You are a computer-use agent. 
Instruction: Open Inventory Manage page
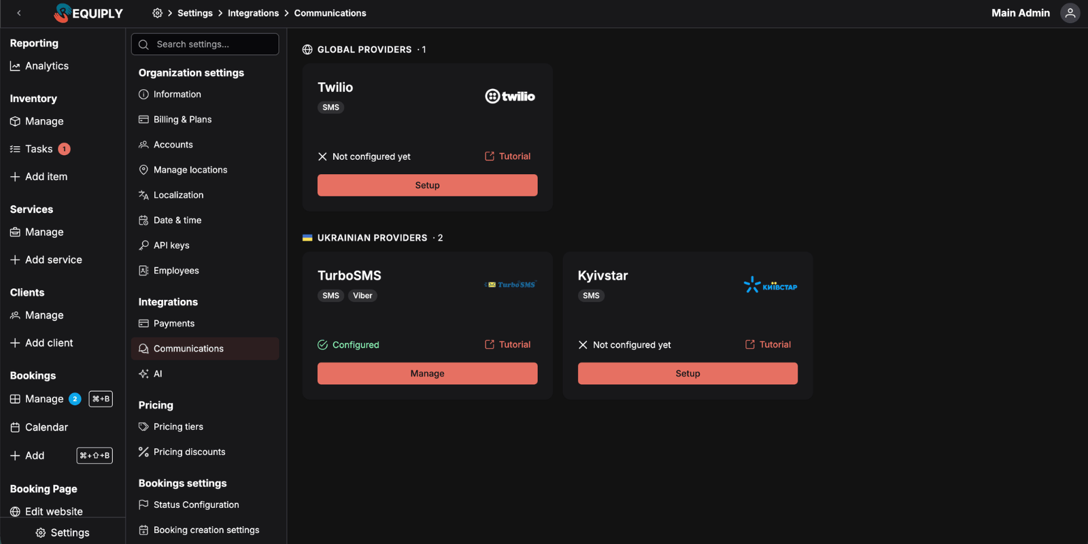pos(37,121)
